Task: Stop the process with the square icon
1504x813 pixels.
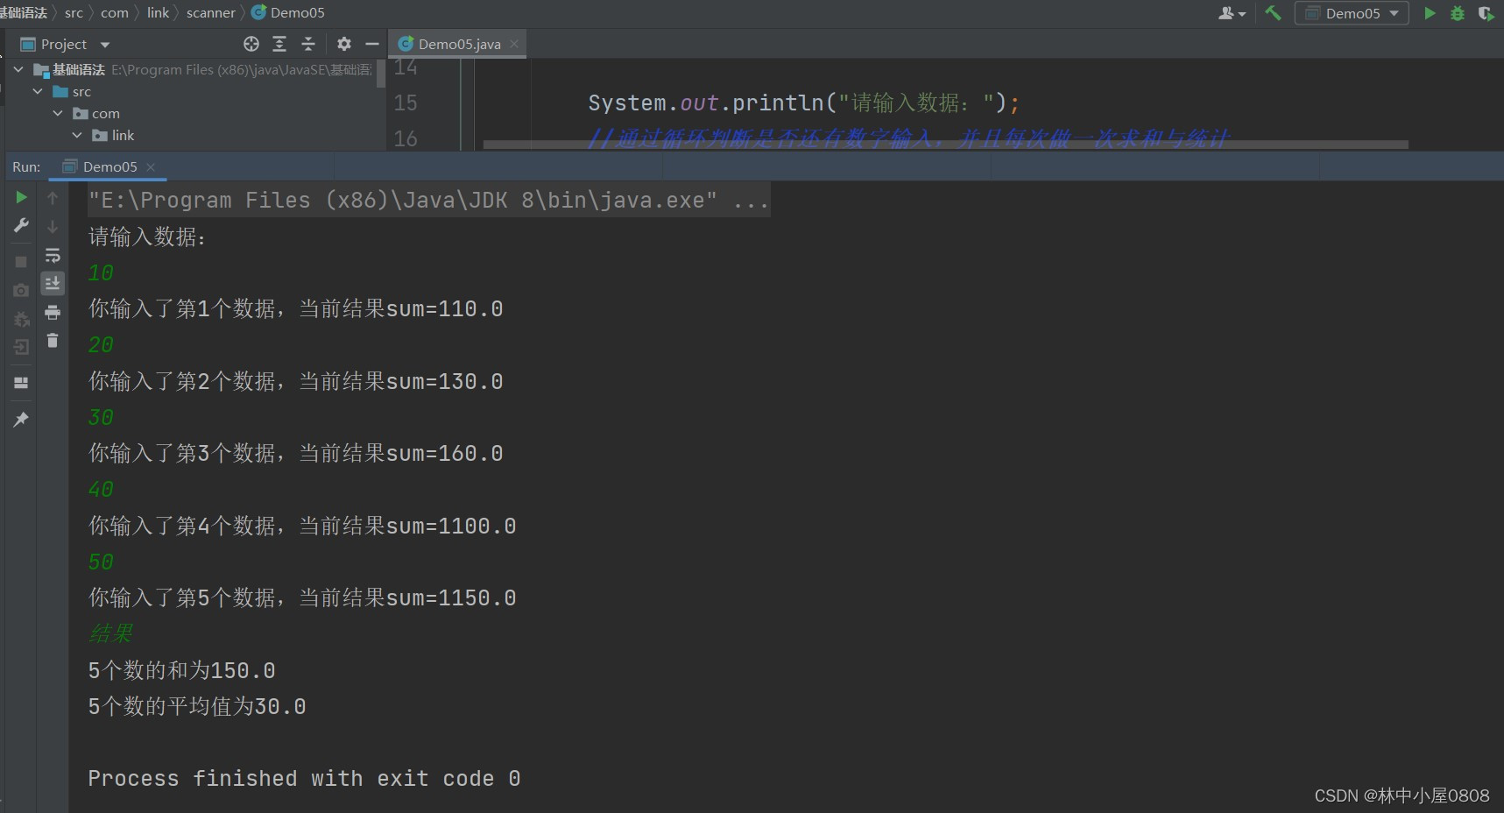Action: [x=21, y=262]
